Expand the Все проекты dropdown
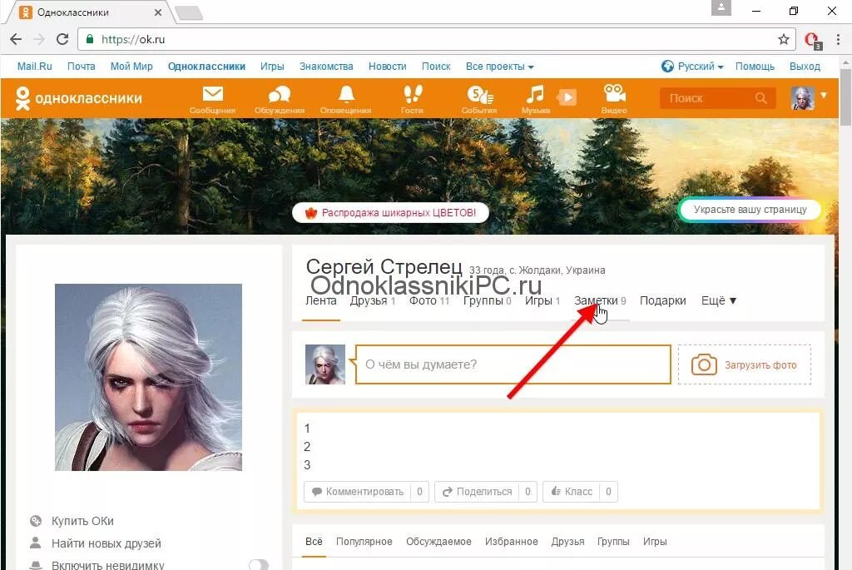The width and height of the screenshot is (852, 570). pos(500,67)
